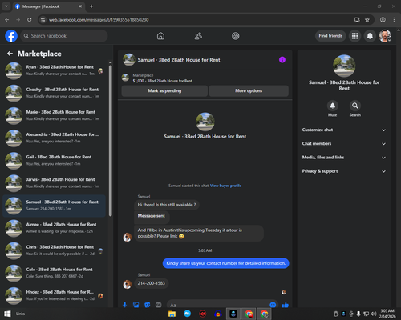Open Chris's 3Bed 2Bath chat
The height and width of the screenshot is (320, 401).
pos(54,250)
